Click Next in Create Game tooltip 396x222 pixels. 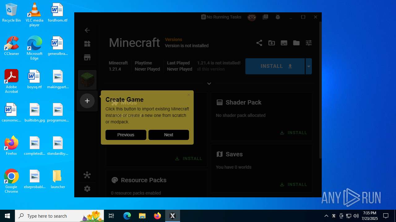[x=169, y=135]
